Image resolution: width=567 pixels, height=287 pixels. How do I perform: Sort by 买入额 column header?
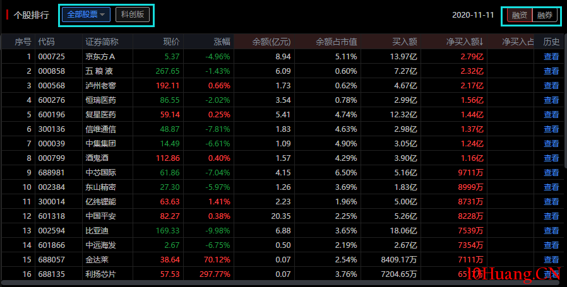tap(405, 42)
